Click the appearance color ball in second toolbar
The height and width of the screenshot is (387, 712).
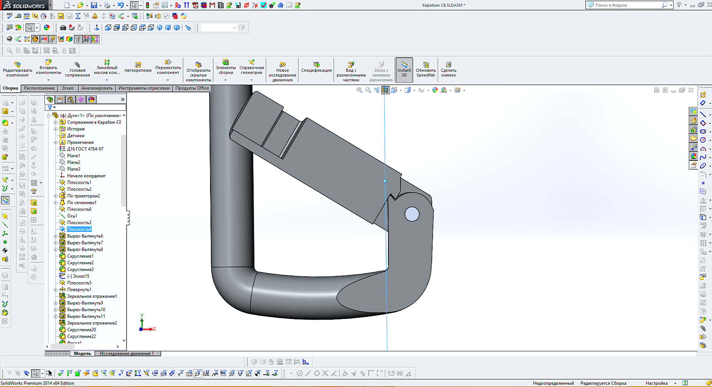tap(46, 28)
